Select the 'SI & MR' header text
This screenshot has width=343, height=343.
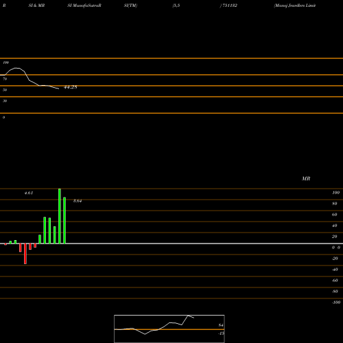[36, 5]
